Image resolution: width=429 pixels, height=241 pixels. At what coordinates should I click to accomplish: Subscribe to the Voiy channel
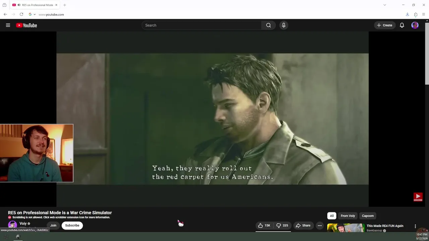[x=72, y=225]
